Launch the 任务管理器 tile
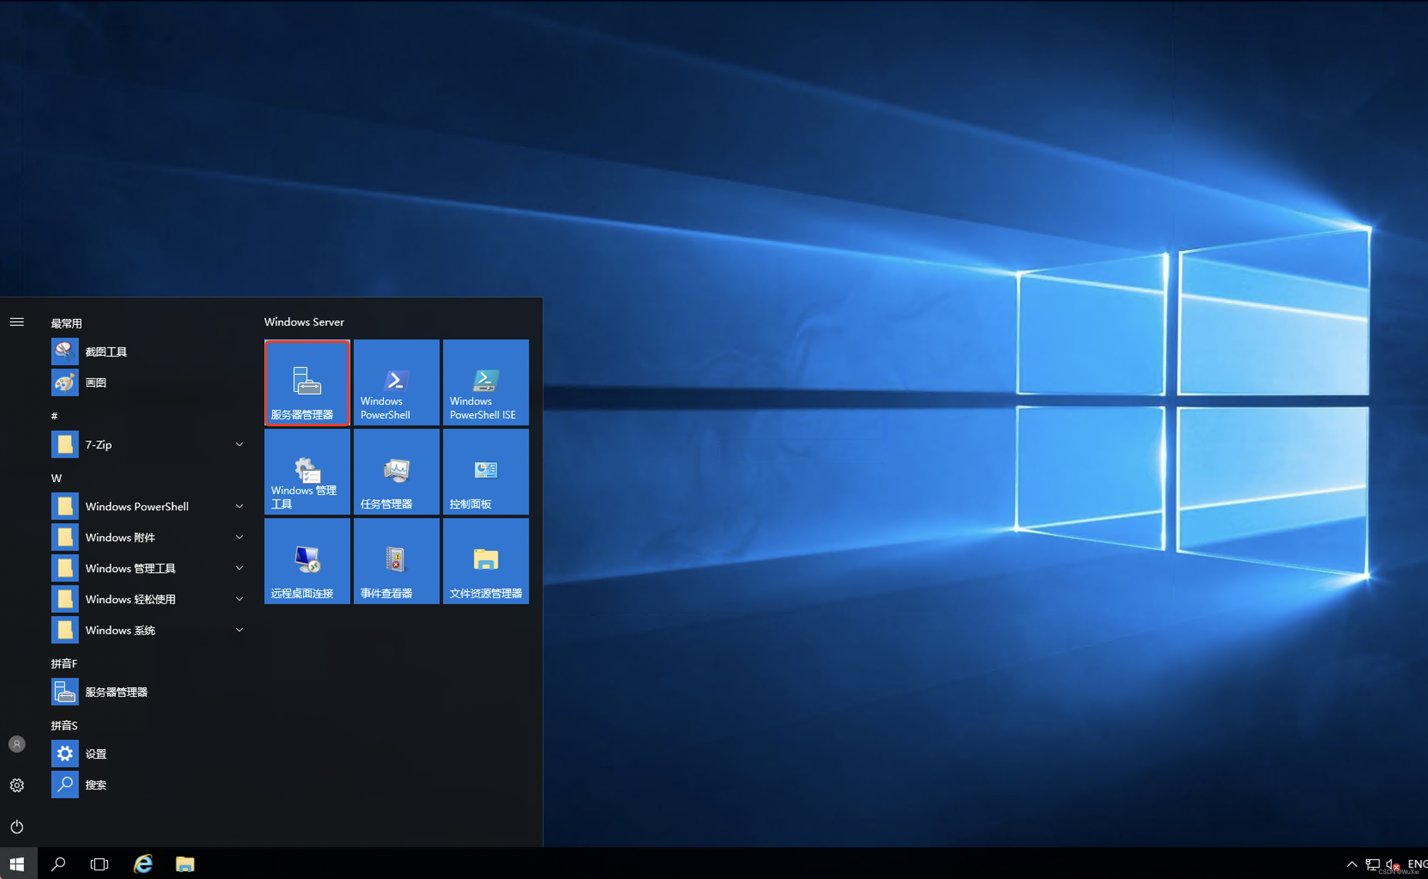This screenshot has width=1428, height=879. 396,471
